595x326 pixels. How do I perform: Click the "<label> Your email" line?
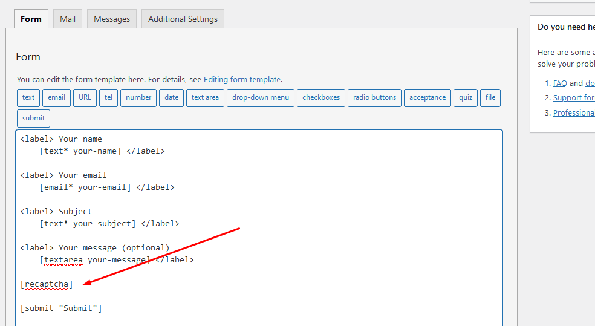tap(63, 175)
